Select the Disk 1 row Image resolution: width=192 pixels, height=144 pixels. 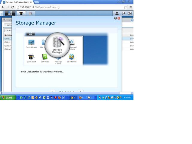7,39
